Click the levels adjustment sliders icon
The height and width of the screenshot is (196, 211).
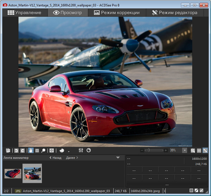coord(81,150)
